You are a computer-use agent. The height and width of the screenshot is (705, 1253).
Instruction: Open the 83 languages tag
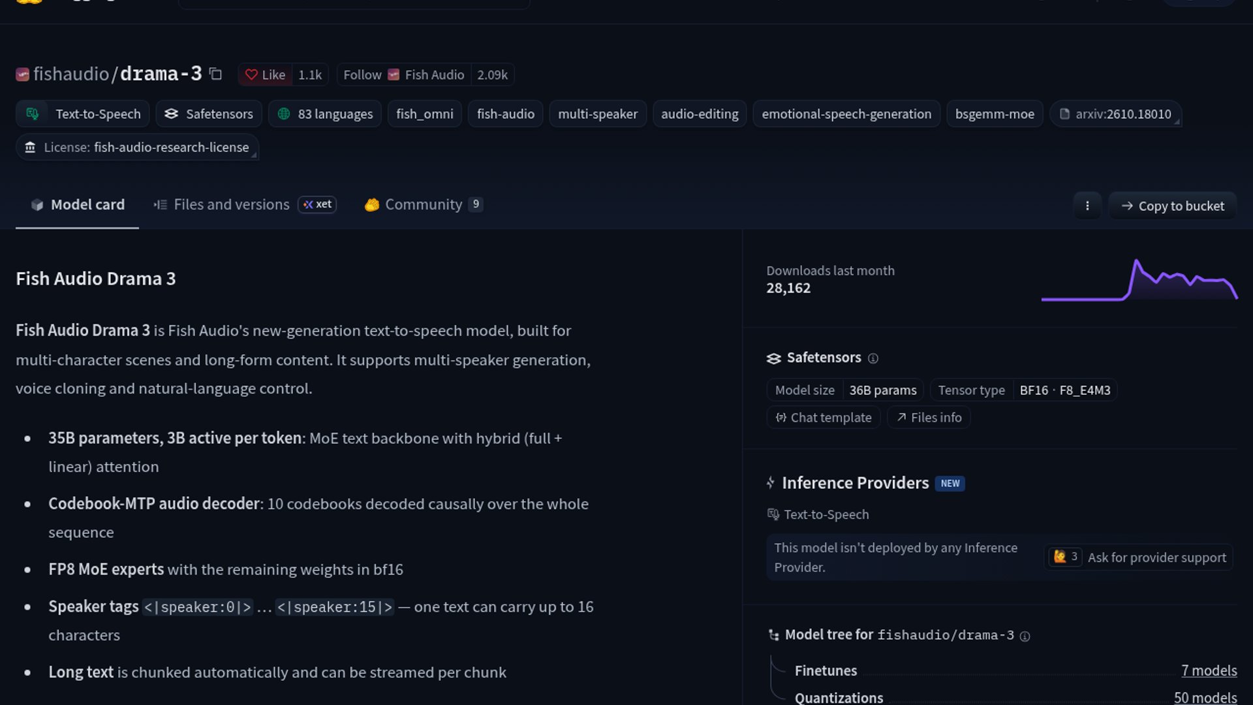coord(325,114)
